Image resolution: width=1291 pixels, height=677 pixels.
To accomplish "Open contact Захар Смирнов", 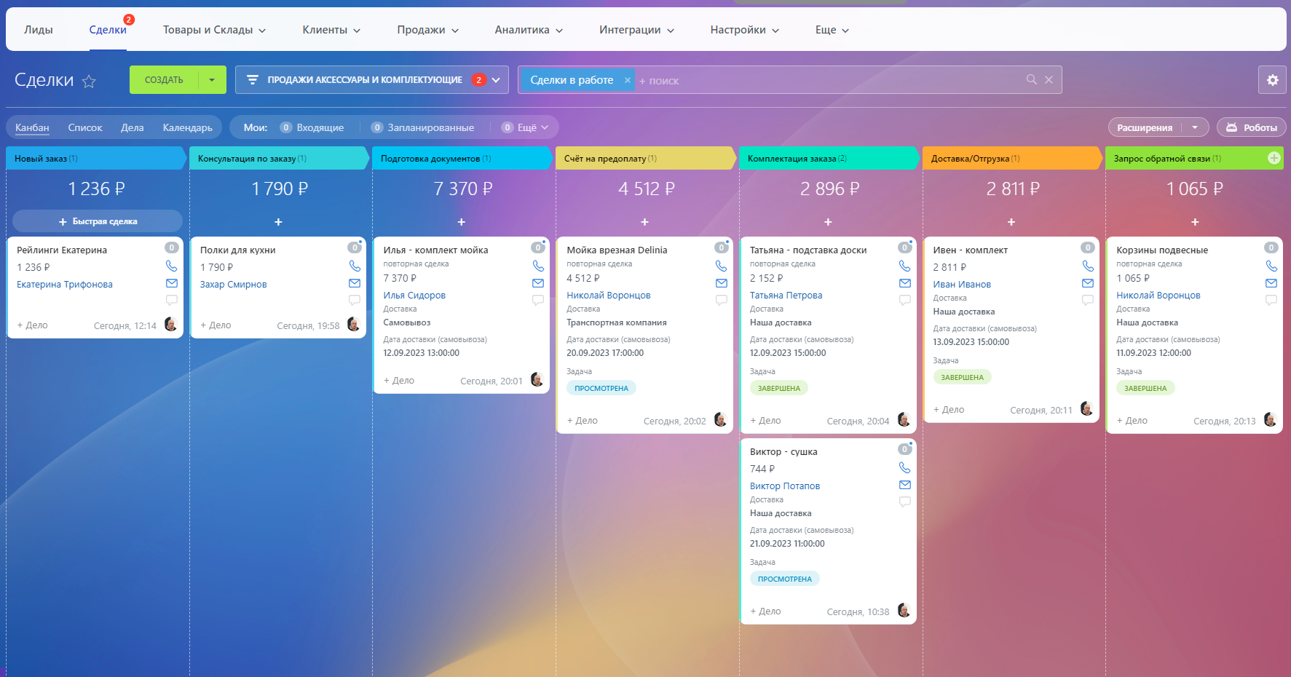I will pyautogui.click(x=234, y=285).
